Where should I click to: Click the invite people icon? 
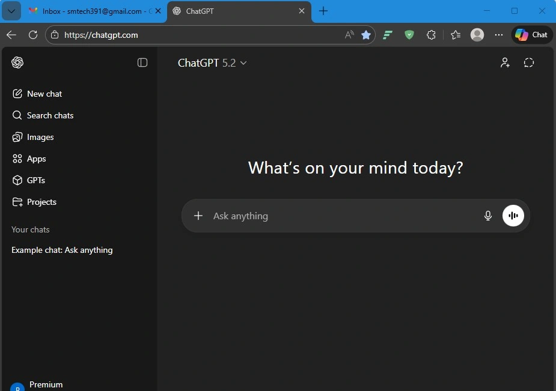click(505, 62)
